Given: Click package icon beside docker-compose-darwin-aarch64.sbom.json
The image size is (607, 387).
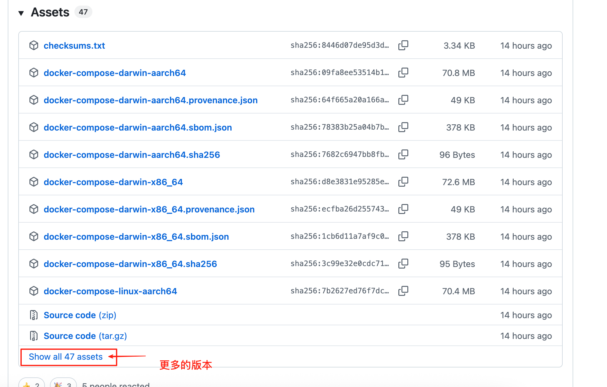Looking at the screenshot, I should click(34, 127).
